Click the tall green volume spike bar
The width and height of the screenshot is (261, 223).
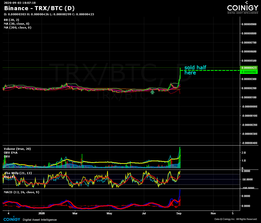pyautogui.click(x=180, y=157)
